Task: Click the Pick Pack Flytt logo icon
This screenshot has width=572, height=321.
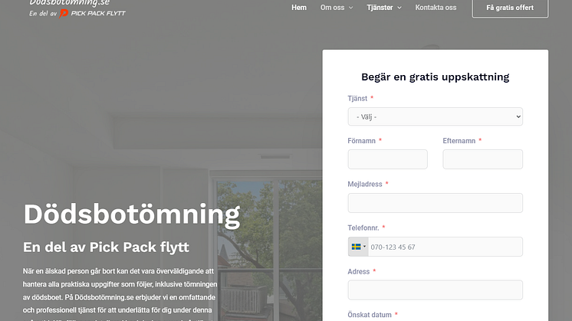Action: (x=64, y=14)
